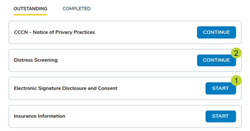250x131 pixels.
Task: Click the green circle badge numbered 2
Action: (236, 53)
